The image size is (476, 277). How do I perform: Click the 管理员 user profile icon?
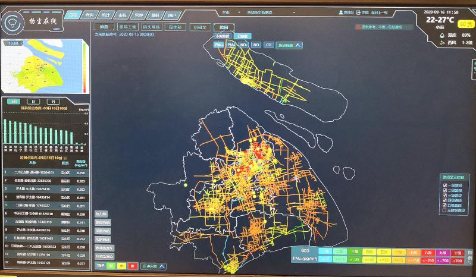pyautogui.click(x=340, y=12)
